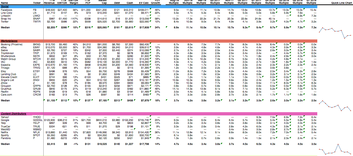353x156 pixels.
Task: Click the Social median $17,808 EV cell
Action: [x=145, y=27]
